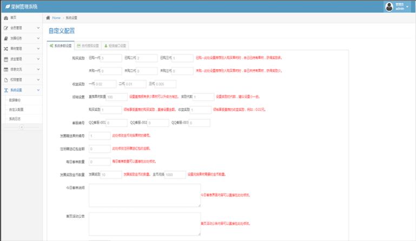416x241 pixels.
Task: Click the leaf logo beside 果树管理系统
Action: pos(7,6)
